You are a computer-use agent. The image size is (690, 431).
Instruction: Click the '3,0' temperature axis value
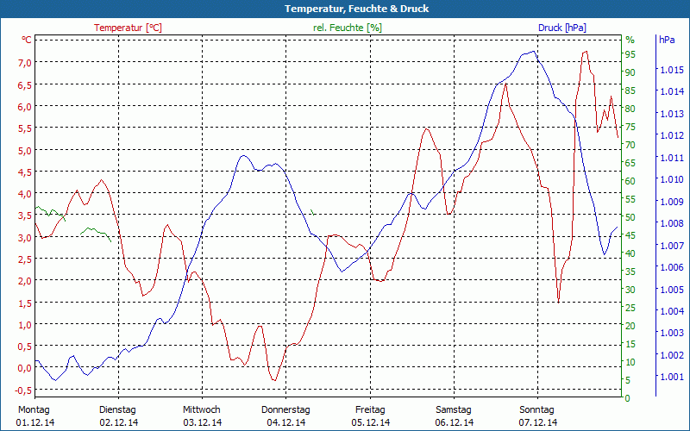click(x=25, y=238)
